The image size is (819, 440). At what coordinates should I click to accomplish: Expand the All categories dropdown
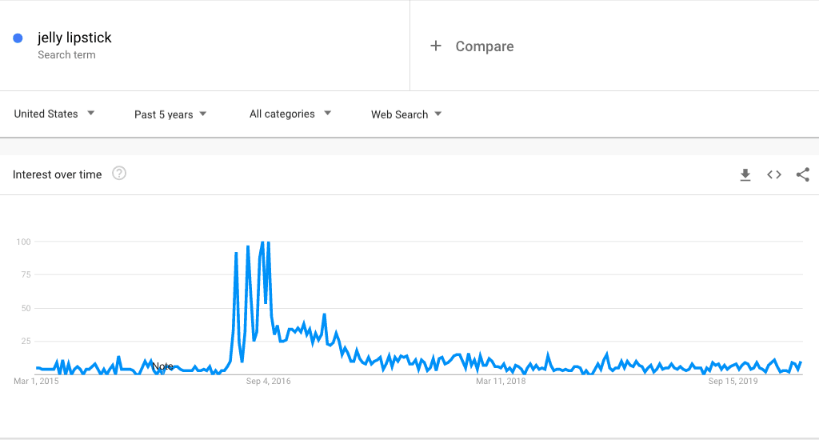point(290,114)
